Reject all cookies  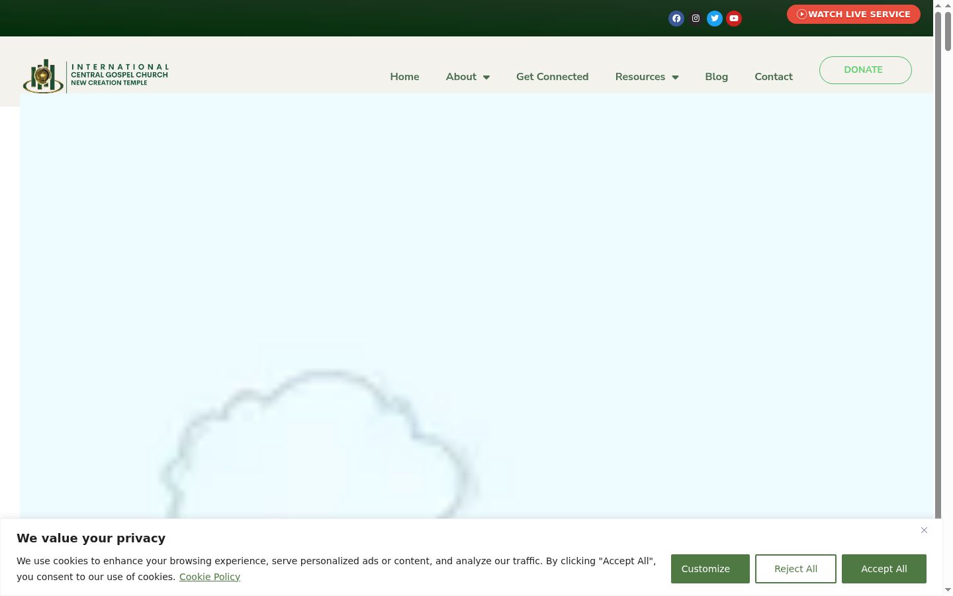[795, 569]
